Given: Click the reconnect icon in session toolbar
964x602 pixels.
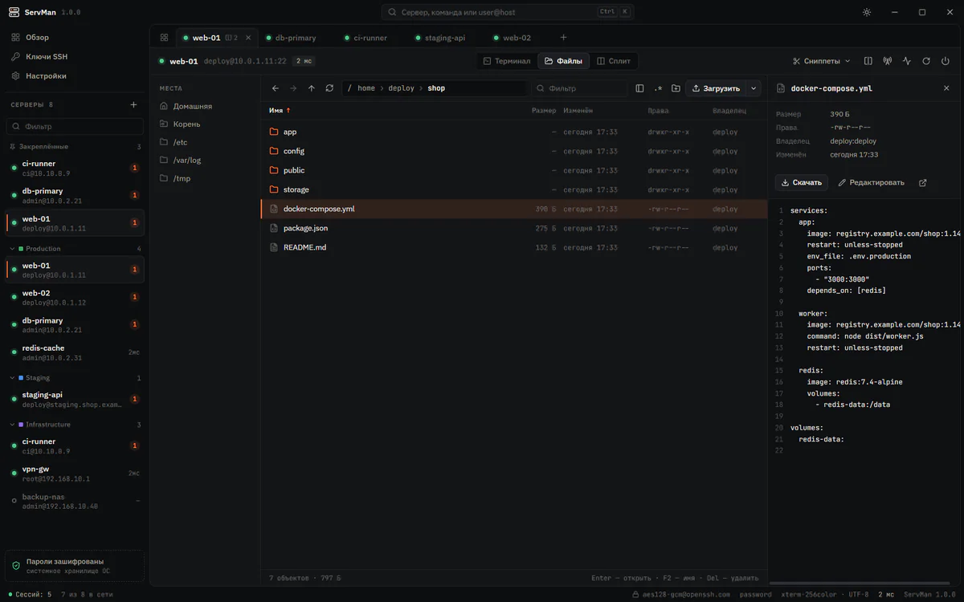Looking at the screenshot, I should 926,61.
